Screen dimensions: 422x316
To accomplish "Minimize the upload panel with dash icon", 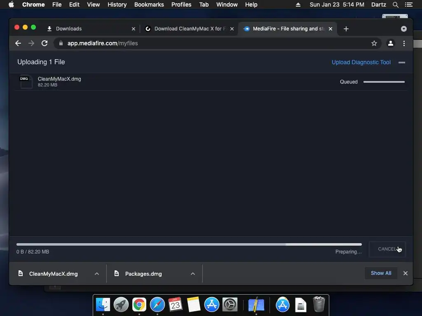I will click(x=402, y=63).
